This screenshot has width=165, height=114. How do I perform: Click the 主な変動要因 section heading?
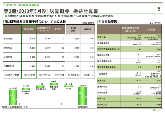(x=108, y=22)
